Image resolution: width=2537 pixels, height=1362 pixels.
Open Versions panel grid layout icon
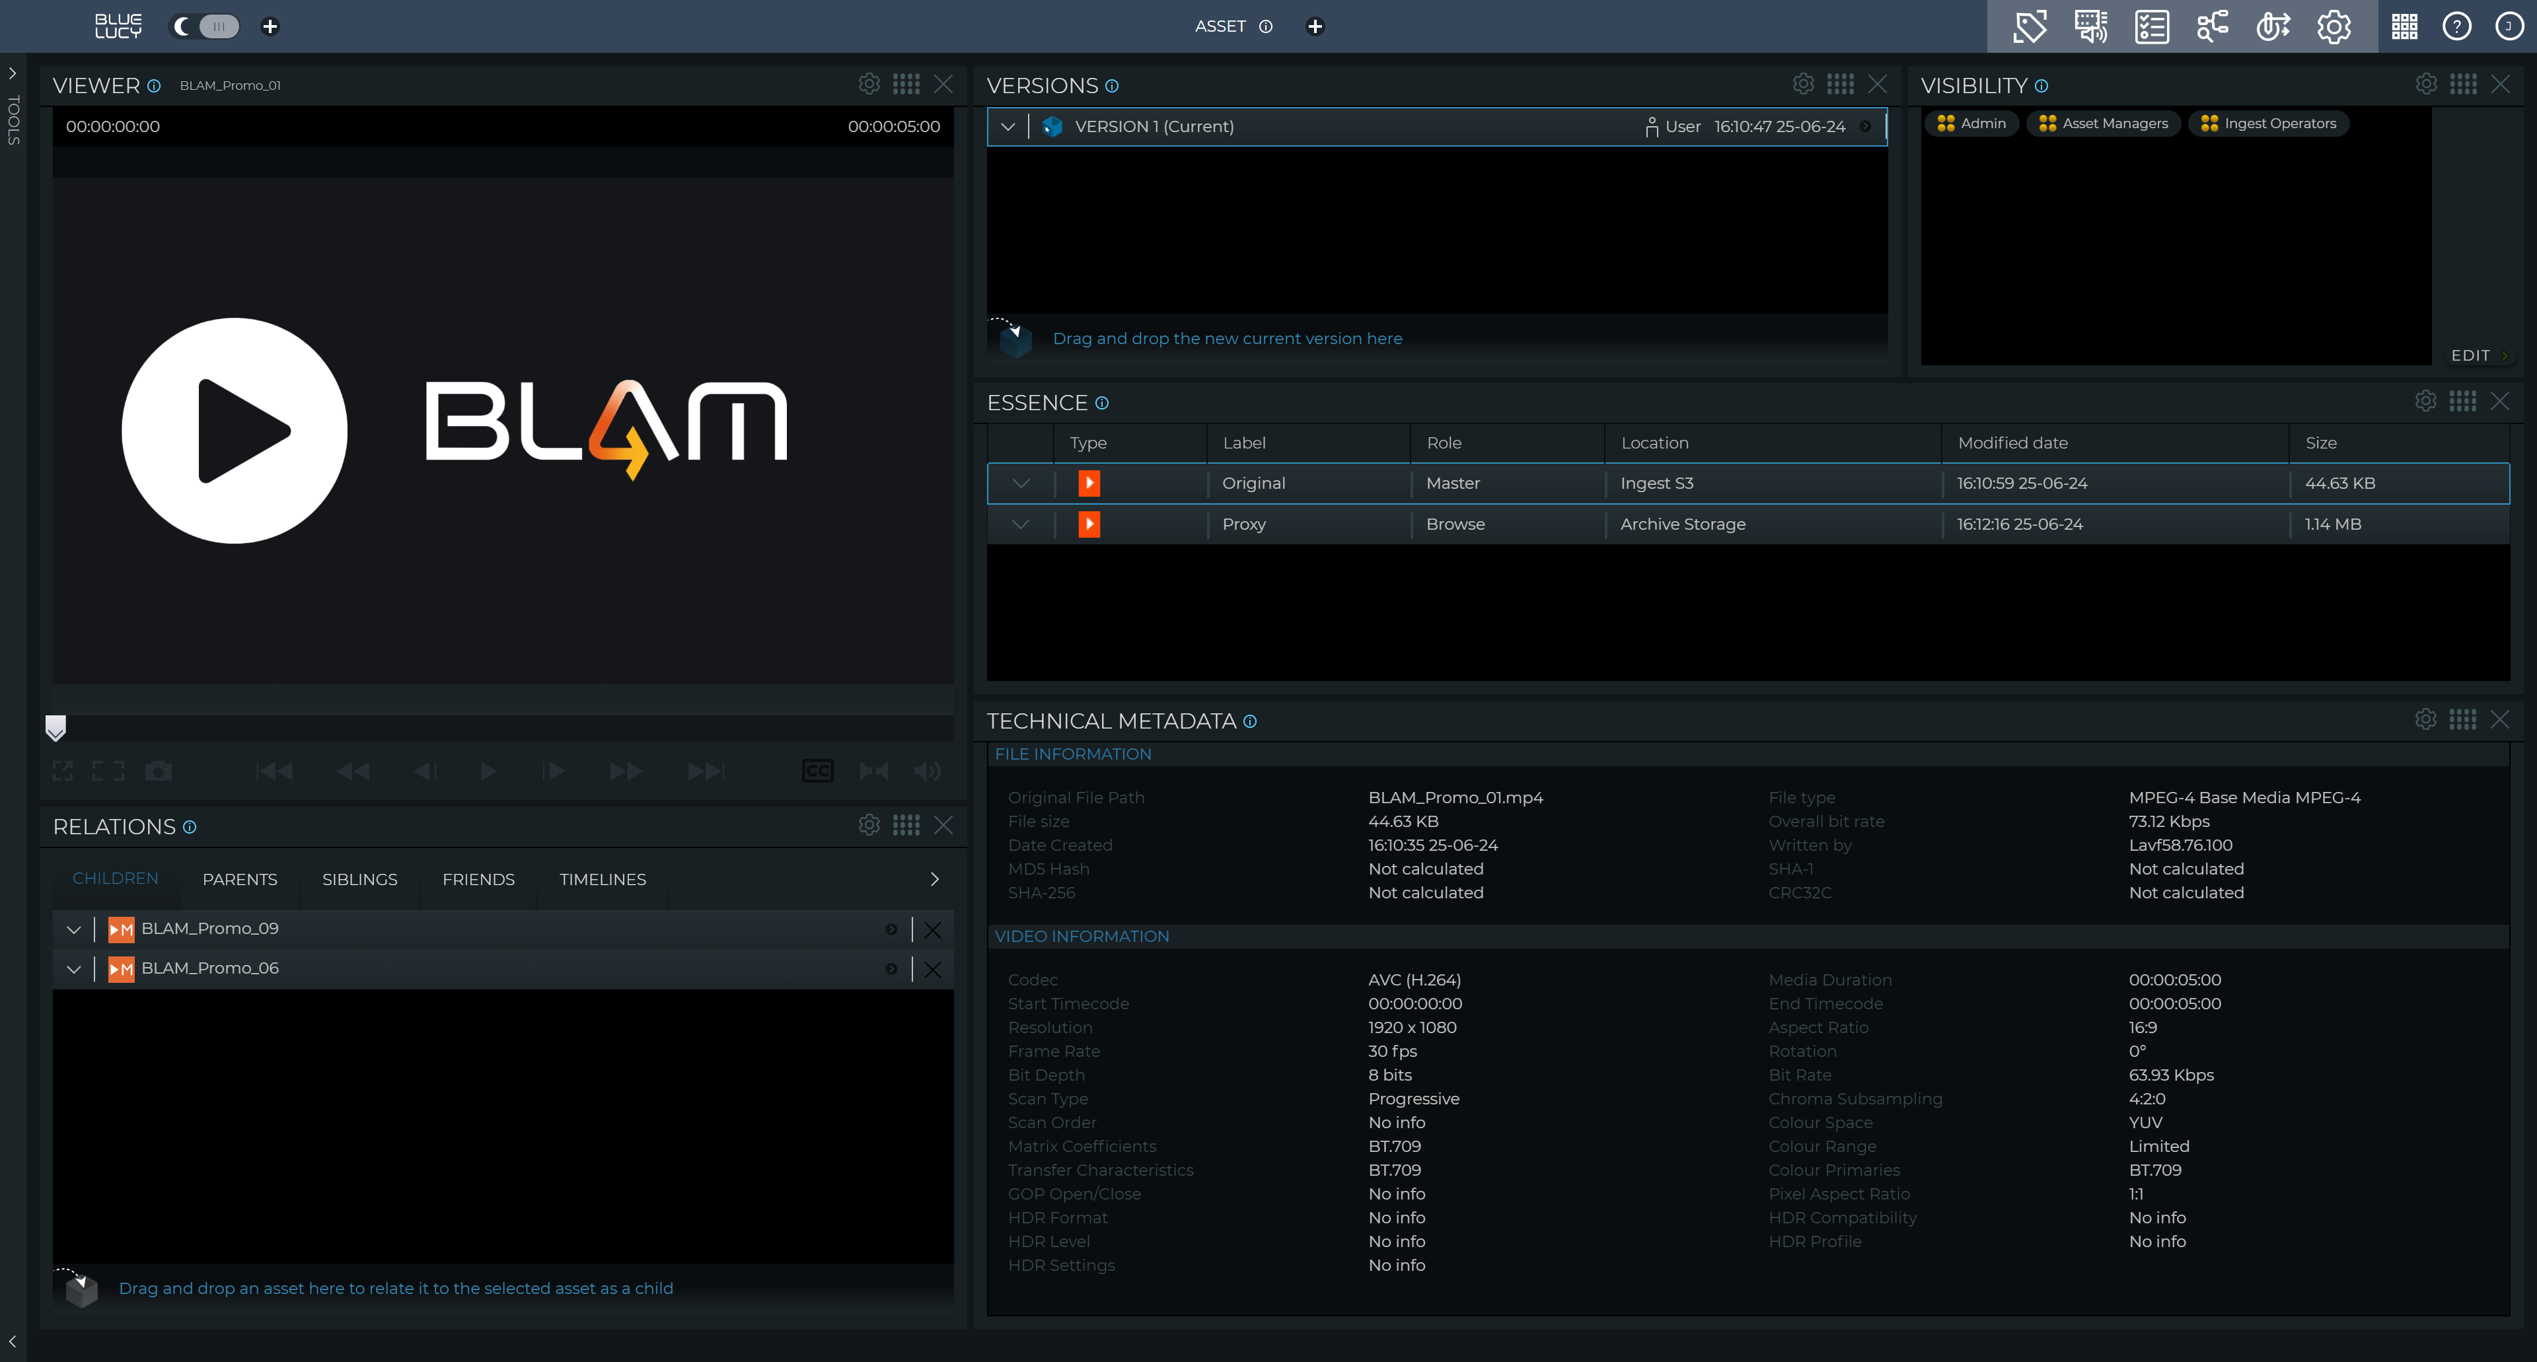point(1841,84)
